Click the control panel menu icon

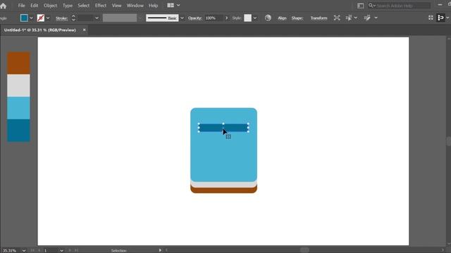[440, 18]
